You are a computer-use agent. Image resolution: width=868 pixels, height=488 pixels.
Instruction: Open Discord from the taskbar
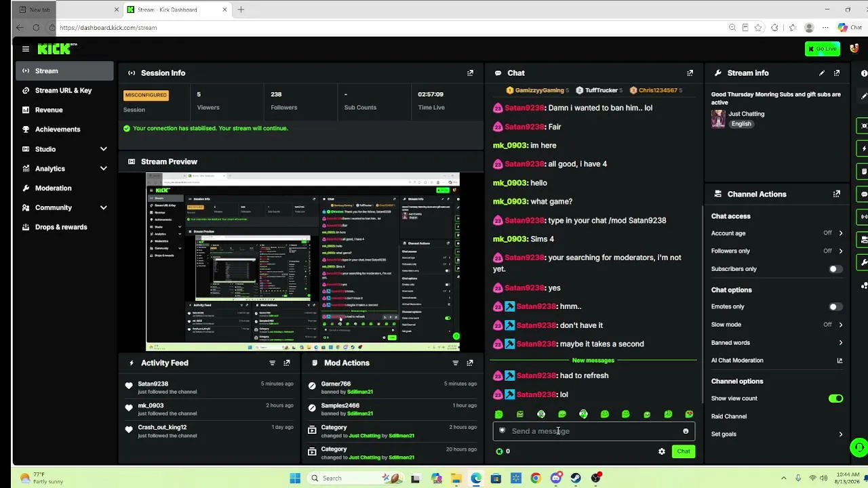click(x=556, y=478)
